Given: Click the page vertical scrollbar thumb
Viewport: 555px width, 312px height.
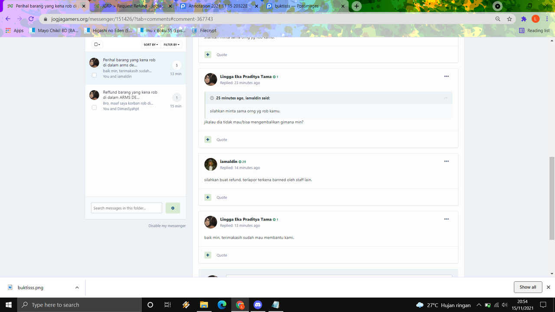Looking at the screenshot, I should [552, 198].
